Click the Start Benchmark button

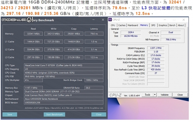(54, 115)
